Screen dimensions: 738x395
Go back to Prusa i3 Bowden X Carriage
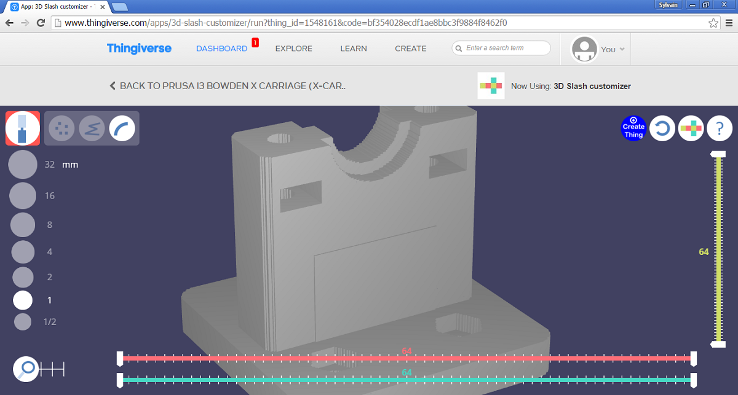click(x=228, y=86)
